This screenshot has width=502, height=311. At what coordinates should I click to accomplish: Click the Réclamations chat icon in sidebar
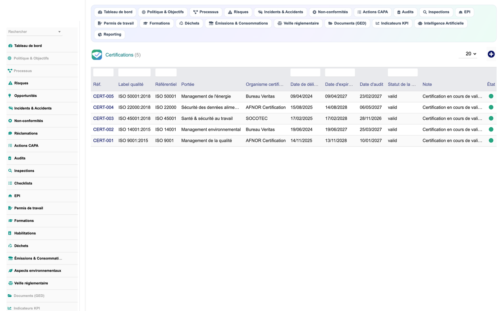pyautogui.click(x=10, y=133)
